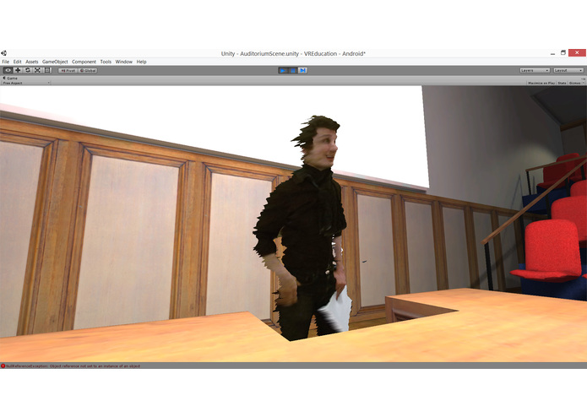Open the Help menu

141,62
